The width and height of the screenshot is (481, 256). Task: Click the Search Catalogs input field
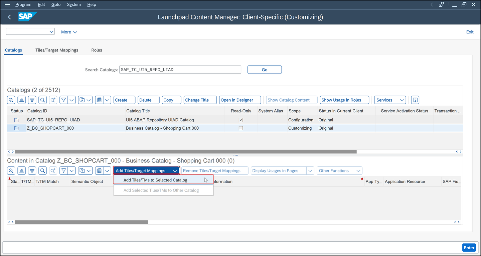click(x=180, y=70)
